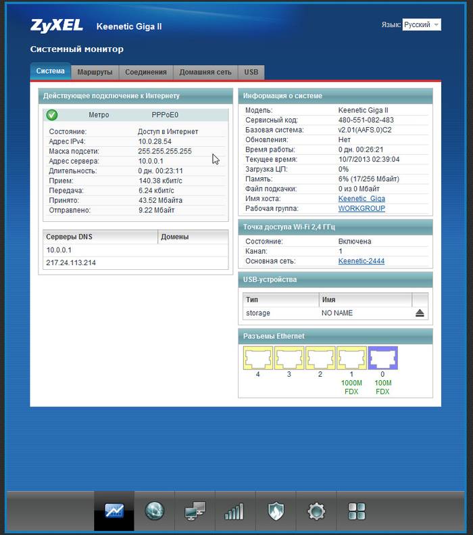The width and height of the screenshot is (473, 535).
Task: Select the Система tab
Action: coord(51,71)
